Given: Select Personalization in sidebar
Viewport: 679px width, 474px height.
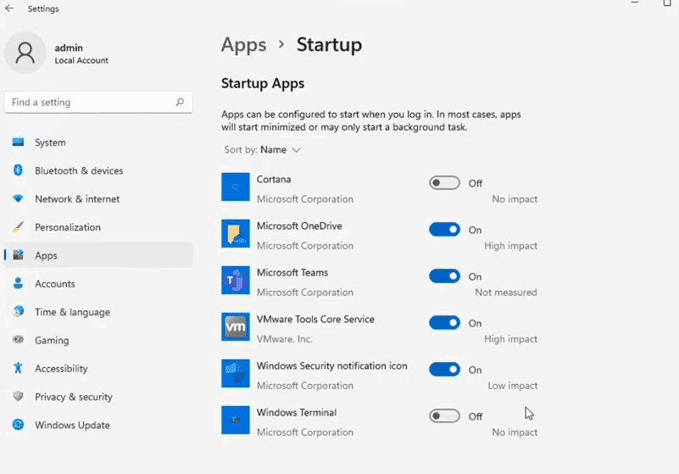Looking at the screenshot, I should (x=98, y=226).
